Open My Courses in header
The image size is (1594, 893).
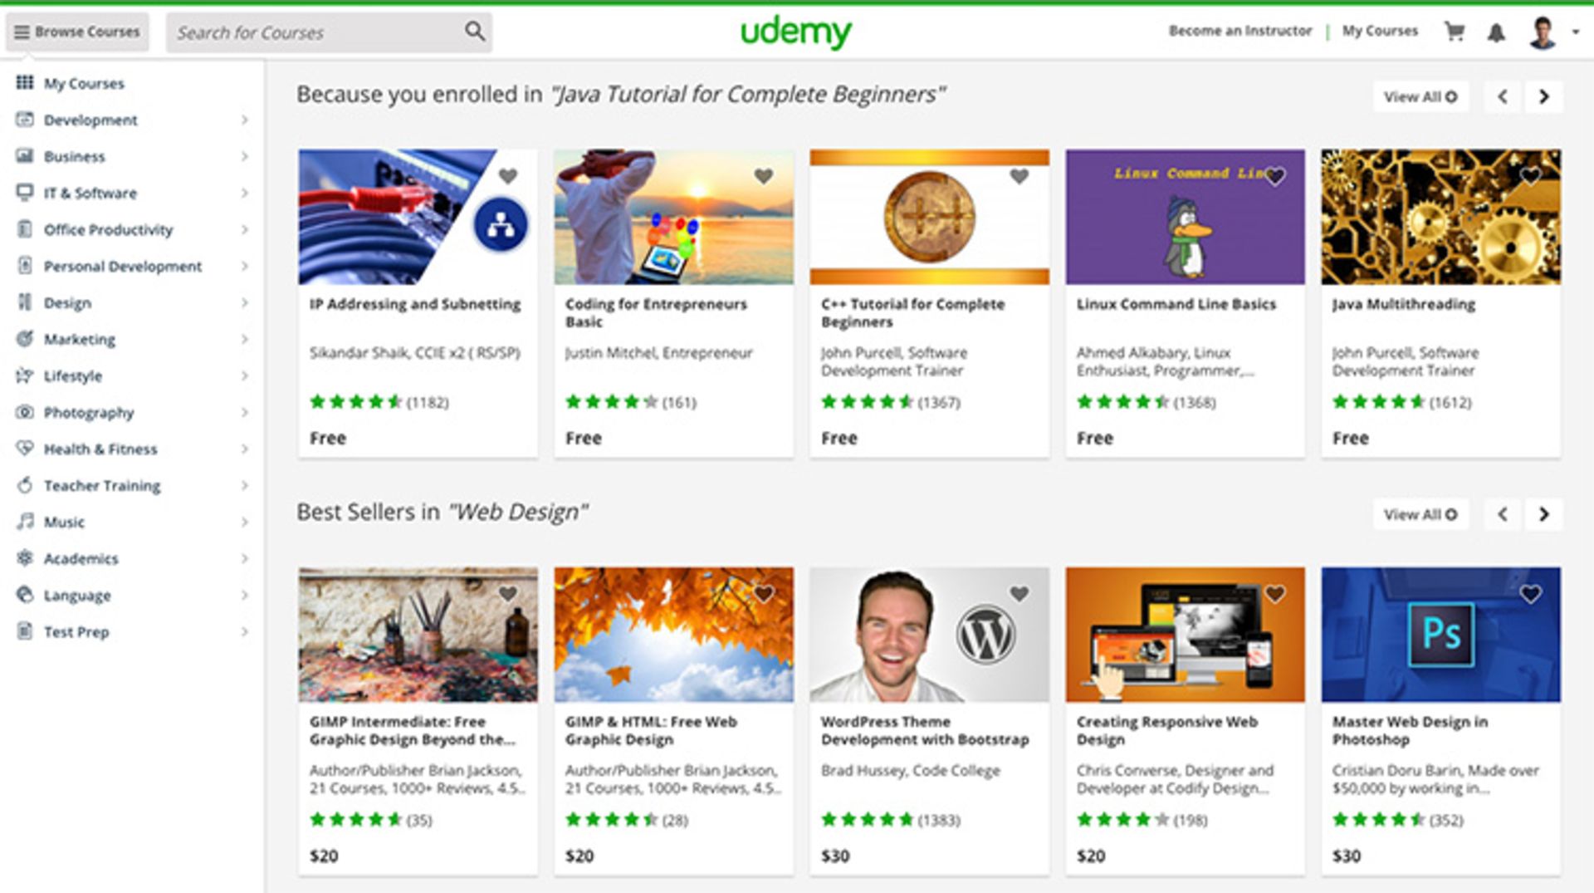coord(1380,31)
